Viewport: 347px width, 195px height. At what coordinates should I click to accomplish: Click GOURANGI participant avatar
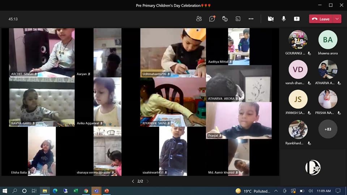tap(298, 40)
